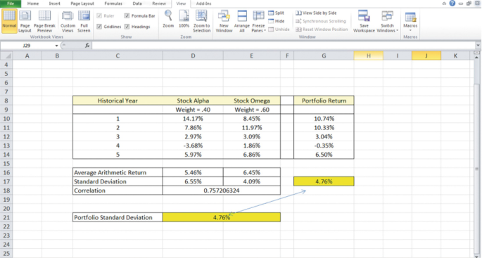The width and height of the screenshot is (482, 258).
Task: Set zoom to 100%
Action: coord(184,20)
